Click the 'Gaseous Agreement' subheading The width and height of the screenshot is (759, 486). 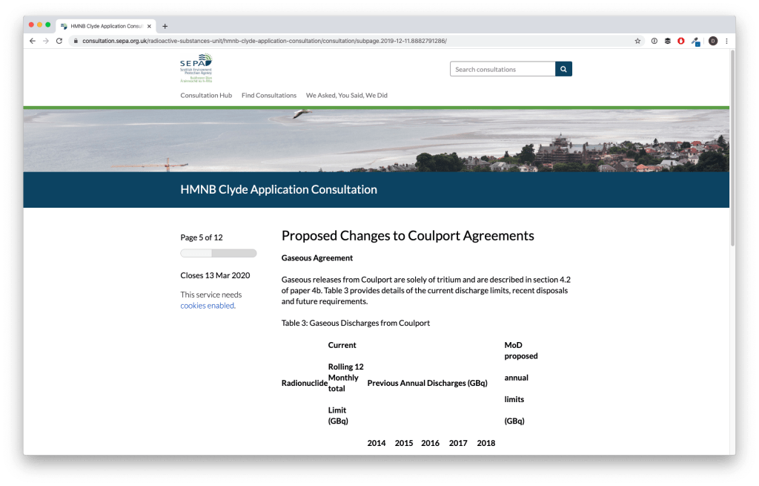click(x=317, y=258)
